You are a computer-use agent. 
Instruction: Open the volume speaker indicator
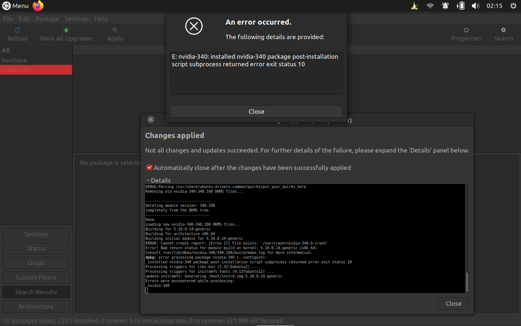(x=475, y=6)
